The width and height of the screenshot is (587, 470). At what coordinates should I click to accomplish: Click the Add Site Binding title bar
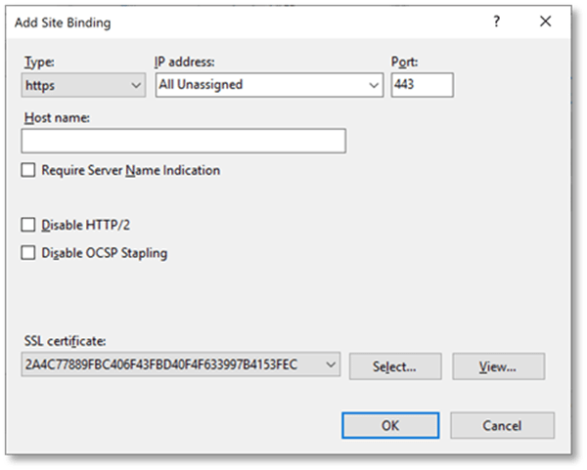[x=245, y=22]
